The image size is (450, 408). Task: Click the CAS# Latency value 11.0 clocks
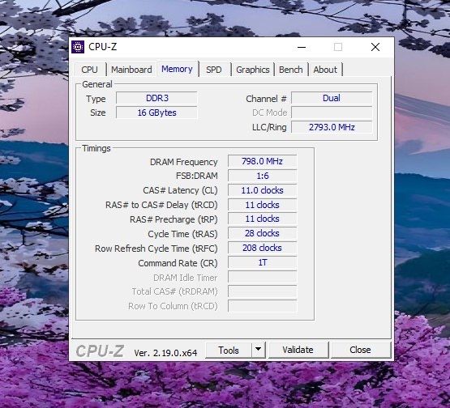coord(263,190)
